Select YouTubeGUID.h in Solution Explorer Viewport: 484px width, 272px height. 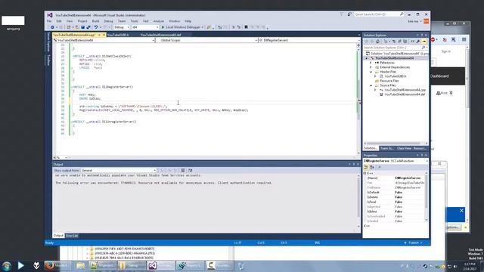(x=395, y=76)
